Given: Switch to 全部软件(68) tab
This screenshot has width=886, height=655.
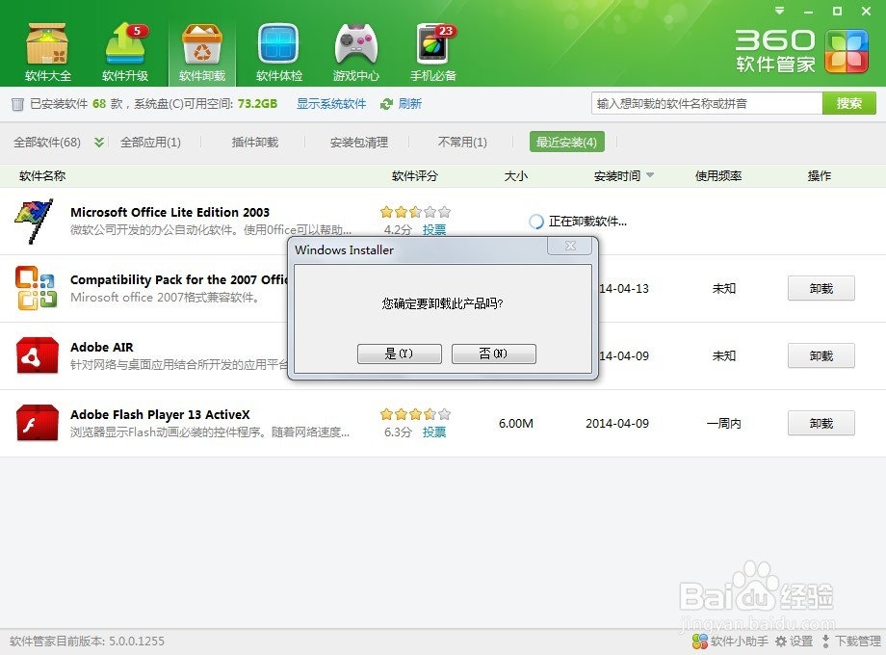Looking at the screenshot, I should coord(47,143).
